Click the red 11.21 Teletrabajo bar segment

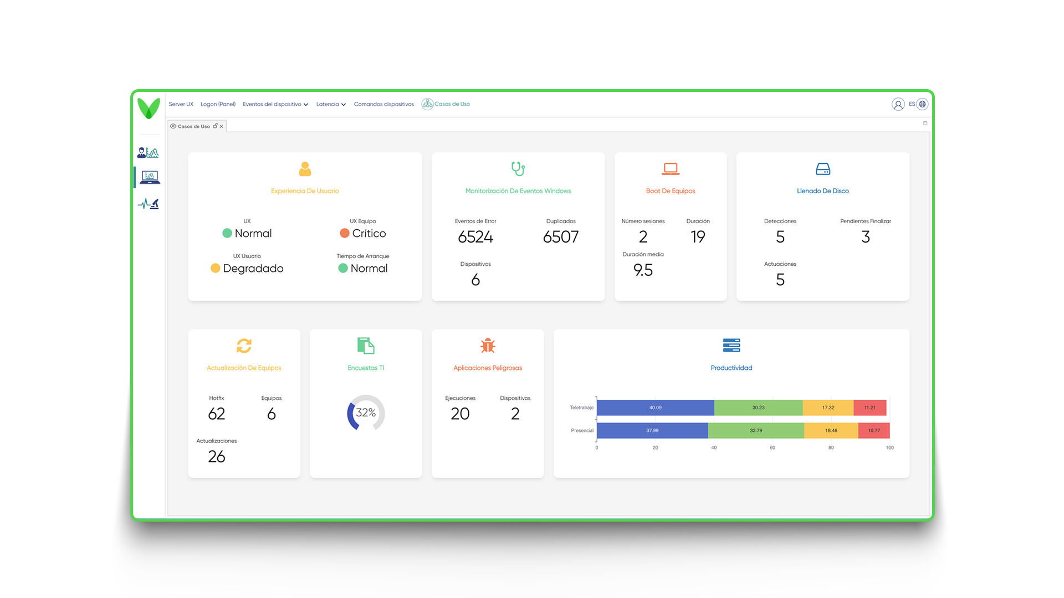point(870,408)
